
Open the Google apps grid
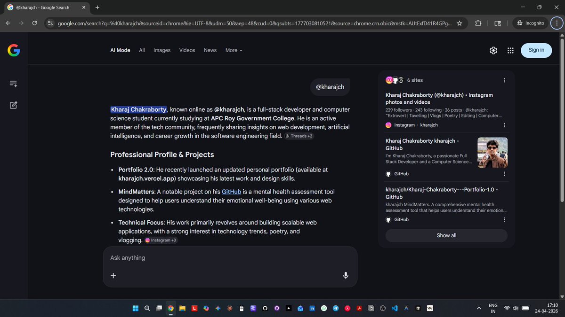(x=510, y=50)
